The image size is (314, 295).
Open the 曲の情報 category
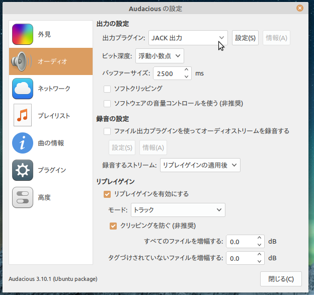click(x=51, y=143)
